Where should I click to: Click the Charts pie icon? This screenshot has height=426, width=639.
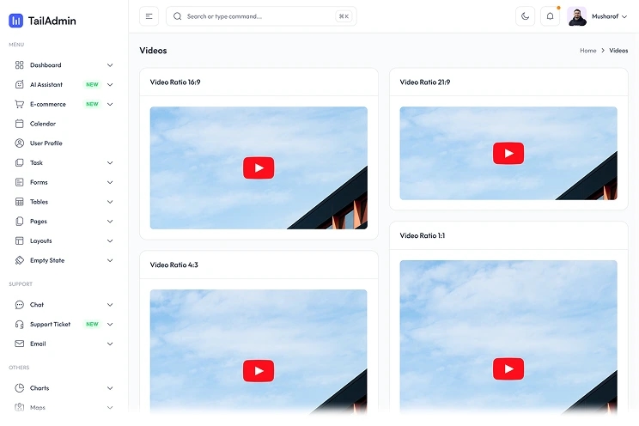[19, 388]
